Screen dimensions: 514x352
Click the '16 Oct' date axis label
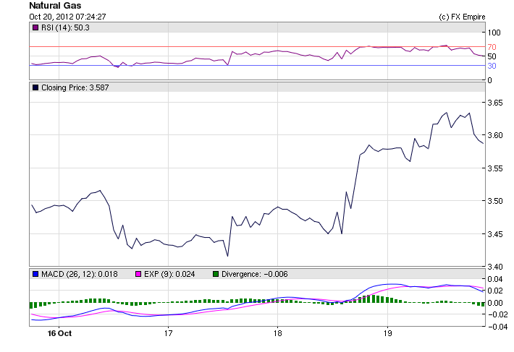[x=59, y=333]
